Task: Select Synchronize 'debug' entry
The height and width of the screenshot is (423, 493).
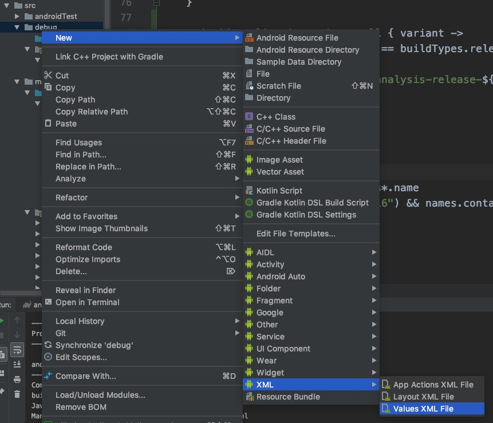Action: click(x=94, y=345)
